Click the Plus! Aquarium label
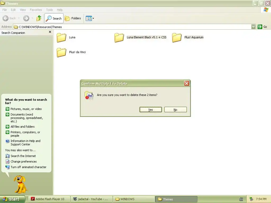271x203 pixels. 194,37
